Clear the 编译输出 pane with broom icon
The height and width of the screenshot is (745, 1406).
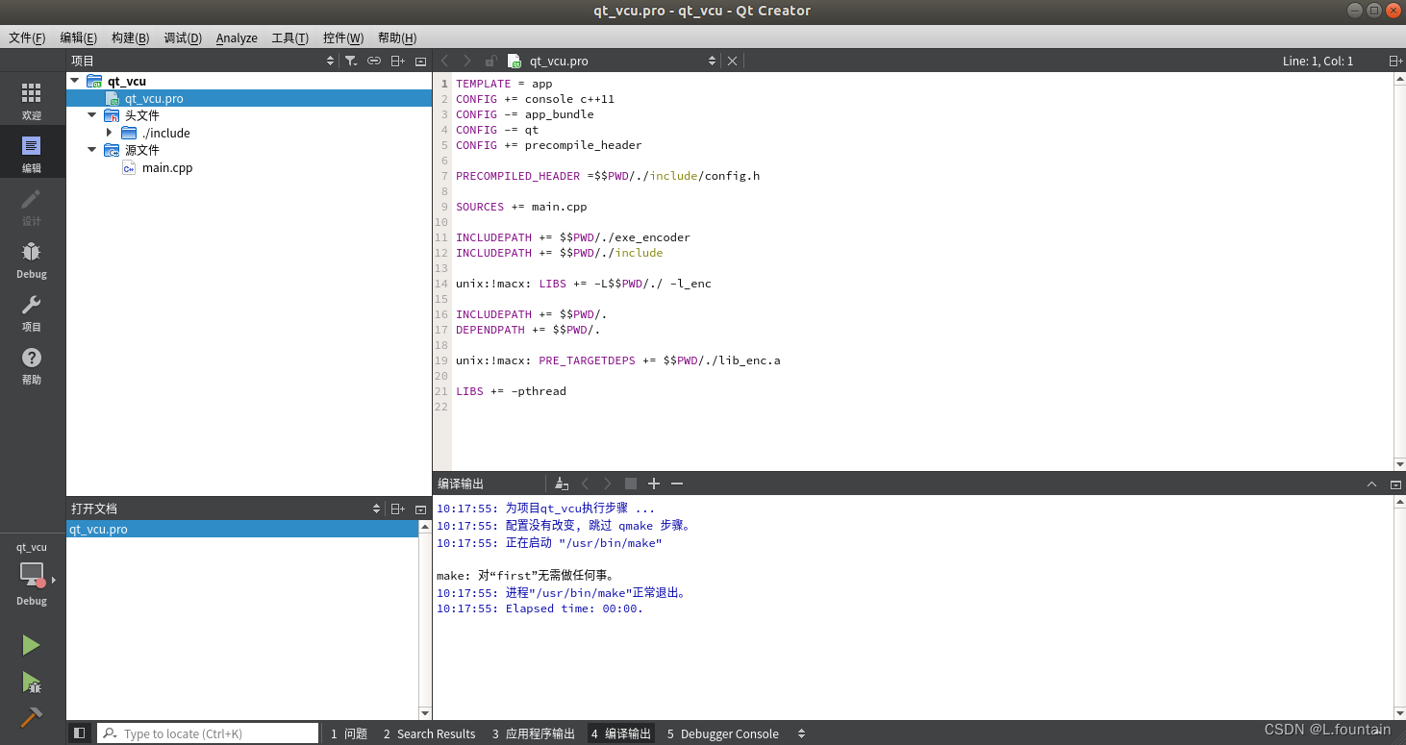click(x=562, y=484)
